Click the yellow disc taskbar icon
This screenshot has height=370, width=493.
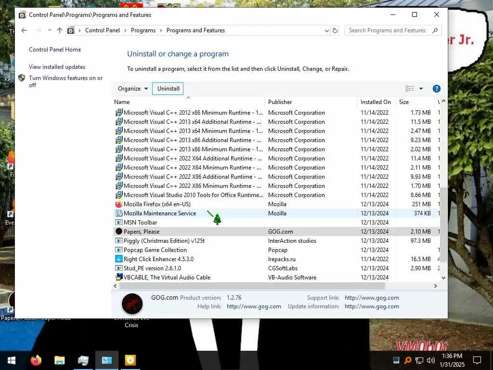130,360
